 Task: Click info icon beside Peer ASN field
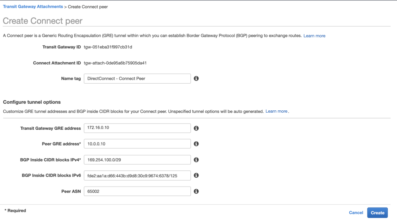(x=196, y=191)
